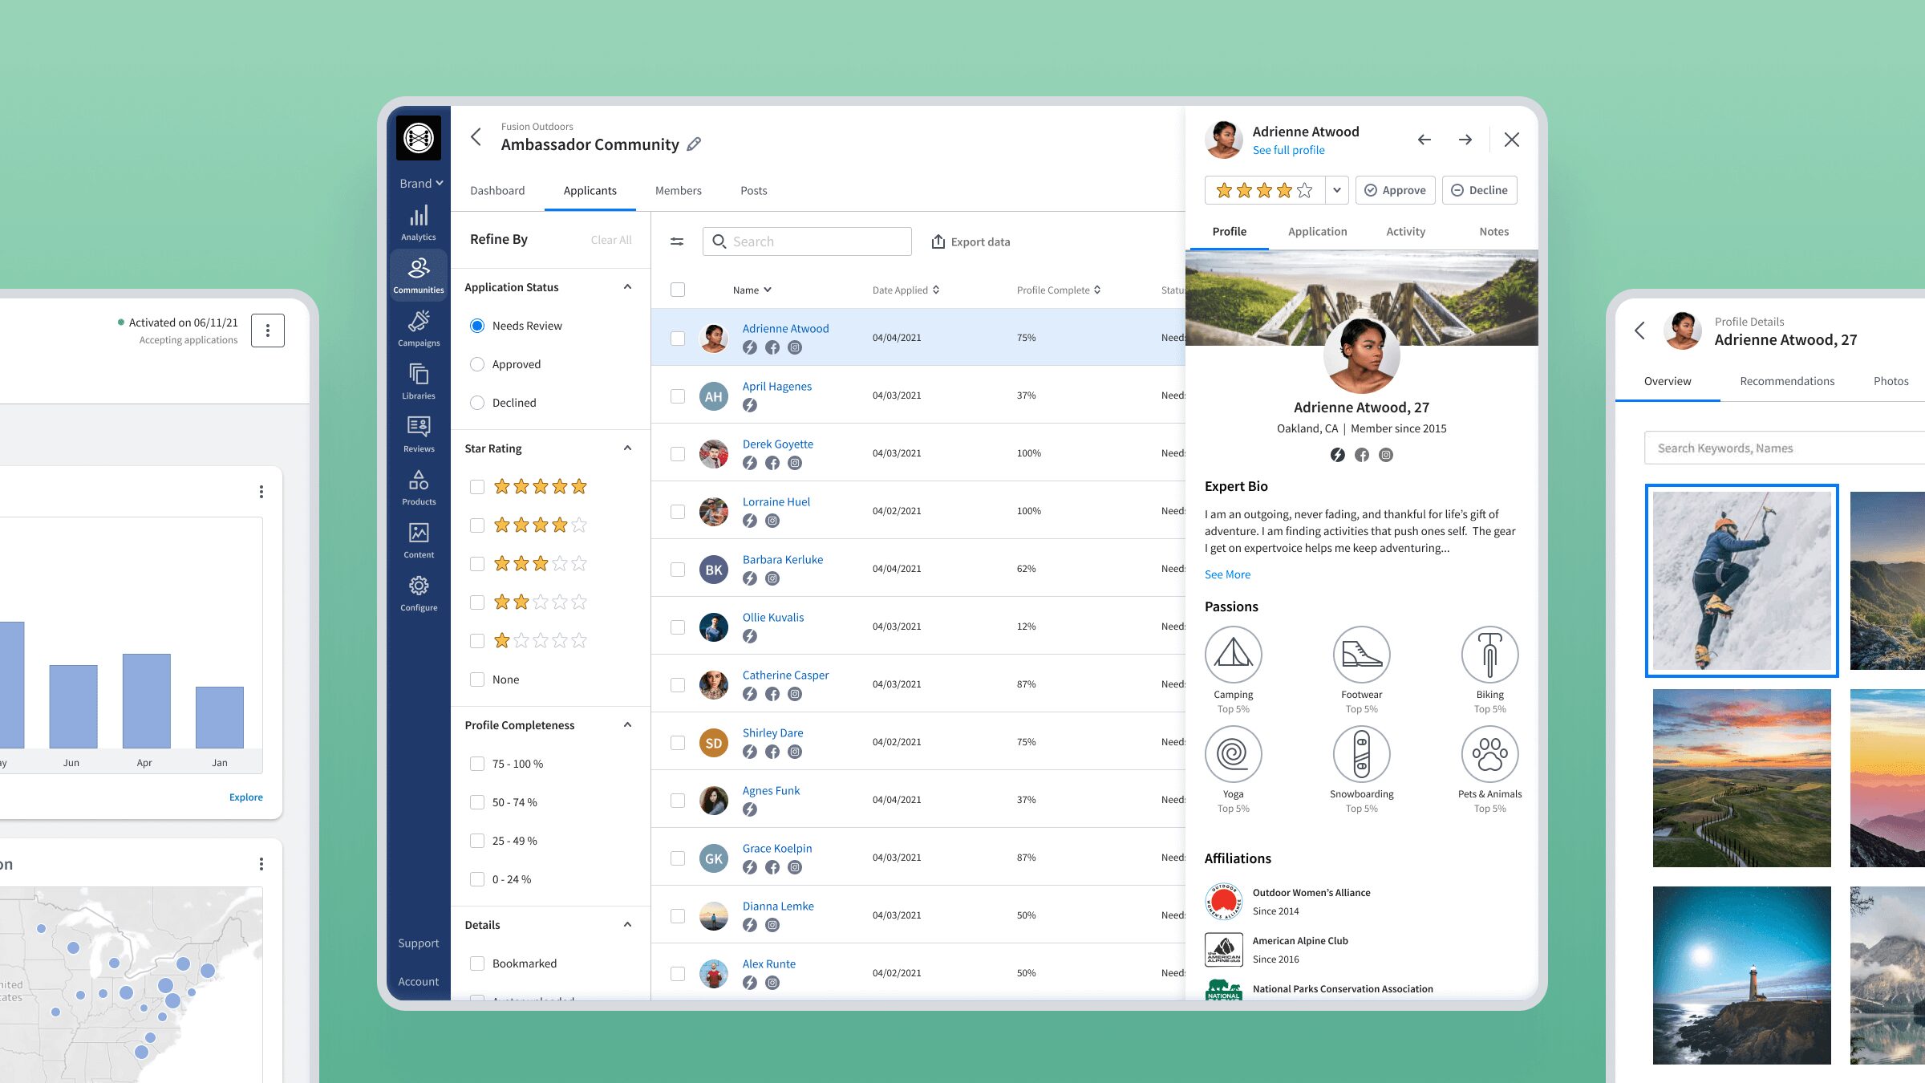
Task: Switch to the Members tab
Action: 679,191
